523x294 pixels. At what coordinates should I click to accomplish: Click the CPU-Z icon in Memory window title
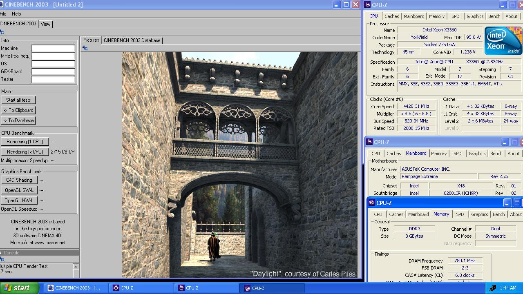pos(372,203)
